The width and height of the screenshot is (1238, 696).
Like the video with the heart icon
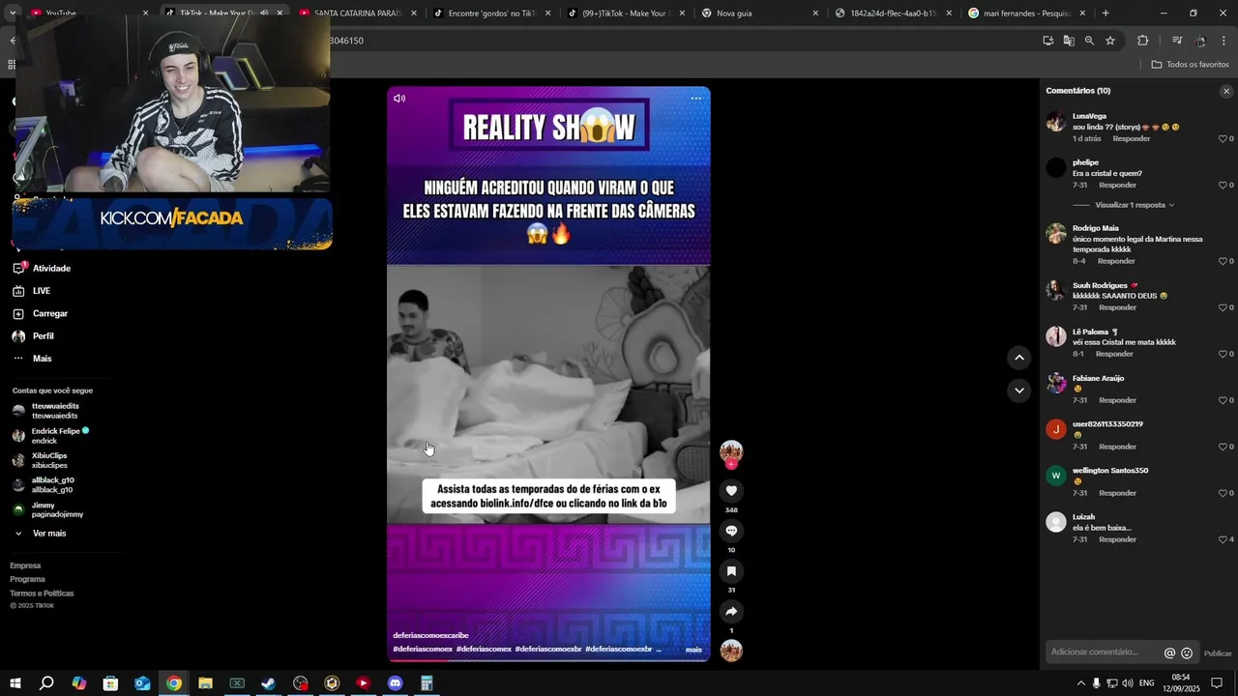coord(731,490)
